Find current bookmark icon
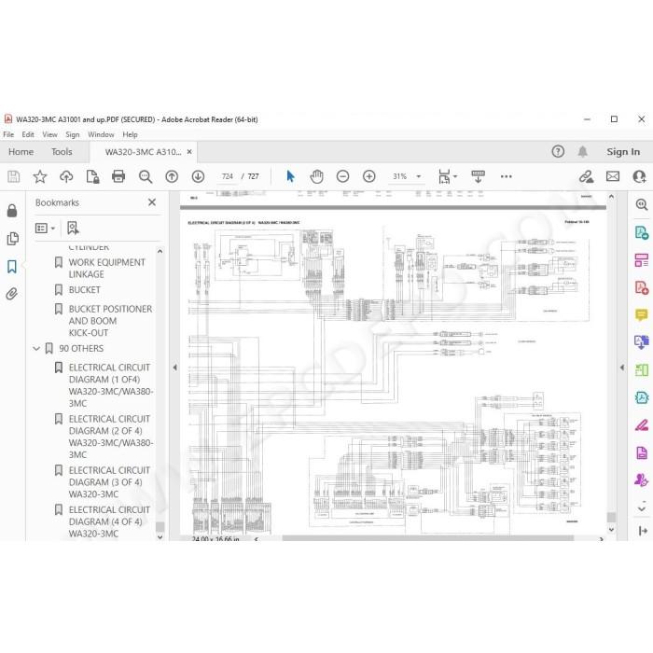Viewport: 653px width, 653px height. (x=73, y=228)
